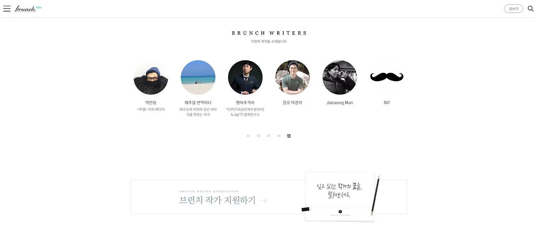Open the hamburger menu icon
The image size is (535, 230).
[x=7, y=8]
